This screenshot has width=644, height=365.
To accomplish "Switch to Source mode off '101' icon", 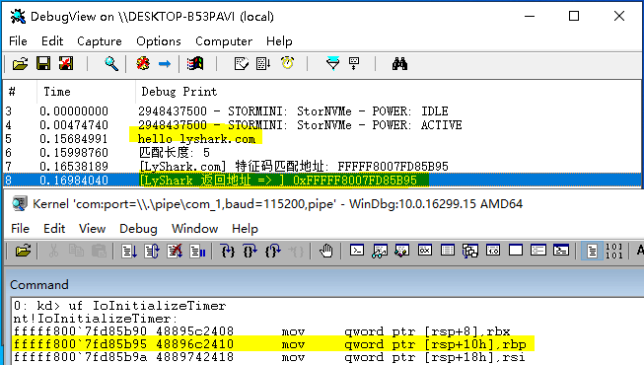I will coord(614,251).
